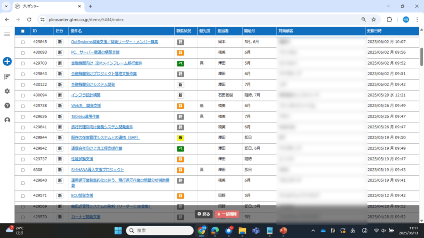Screen dimensions: 424x238
Task: Open PowerPoint from the taskbar
Action: [x=283, y=231]
